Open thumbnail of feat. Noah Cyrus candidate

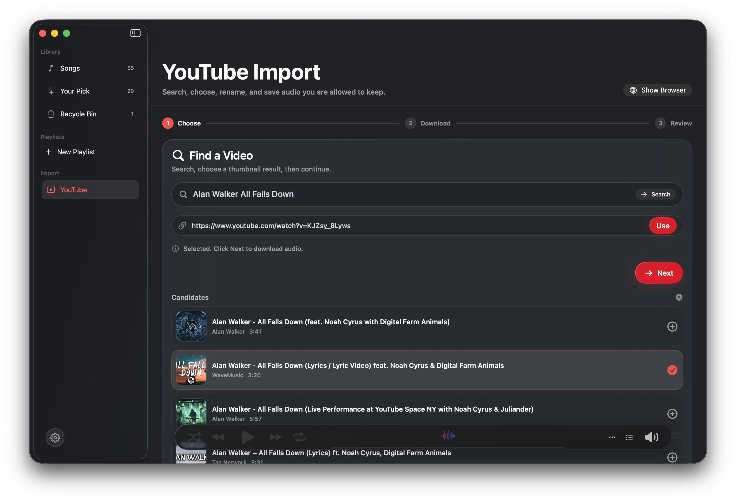[x=191, y=326]
